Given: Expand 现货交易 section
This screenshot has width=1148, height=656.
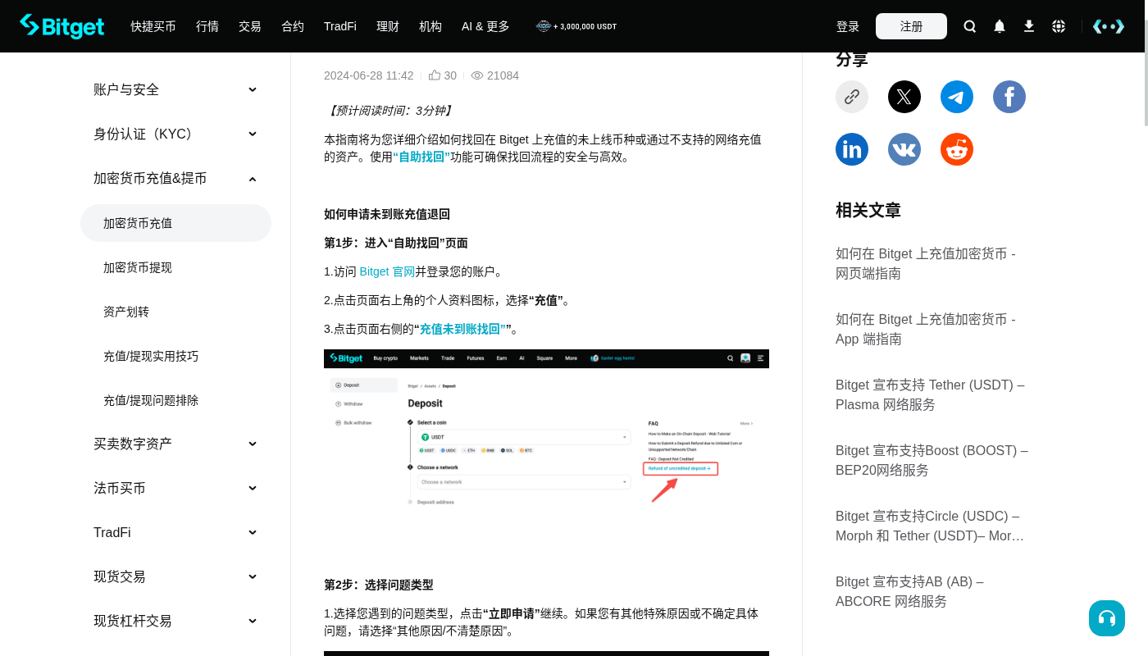Looking at the screenshot, I should tap(175, 576).
